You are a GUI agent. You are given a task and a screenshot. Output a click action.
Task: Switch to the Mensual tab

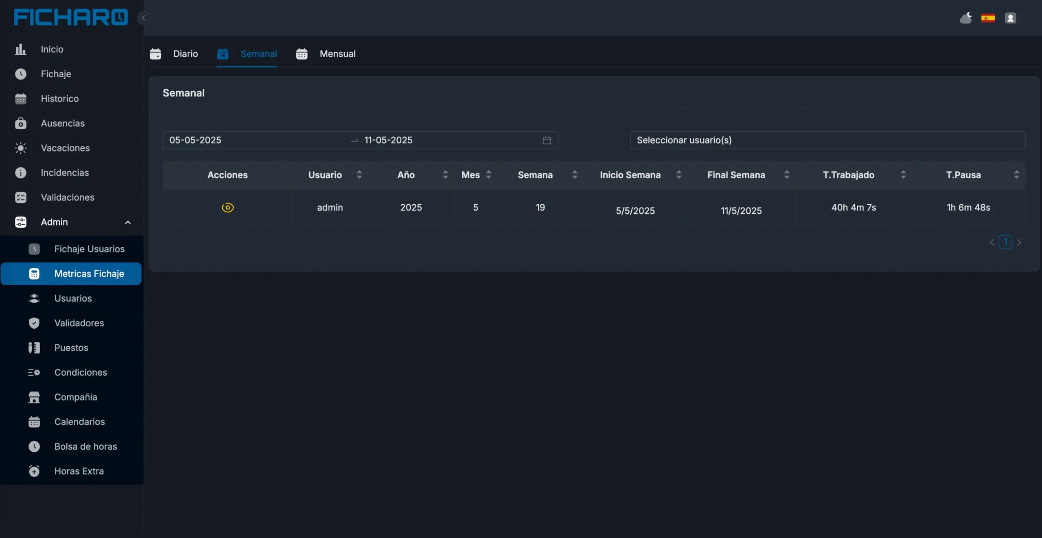pyautogui.click(x=326, y=54)
